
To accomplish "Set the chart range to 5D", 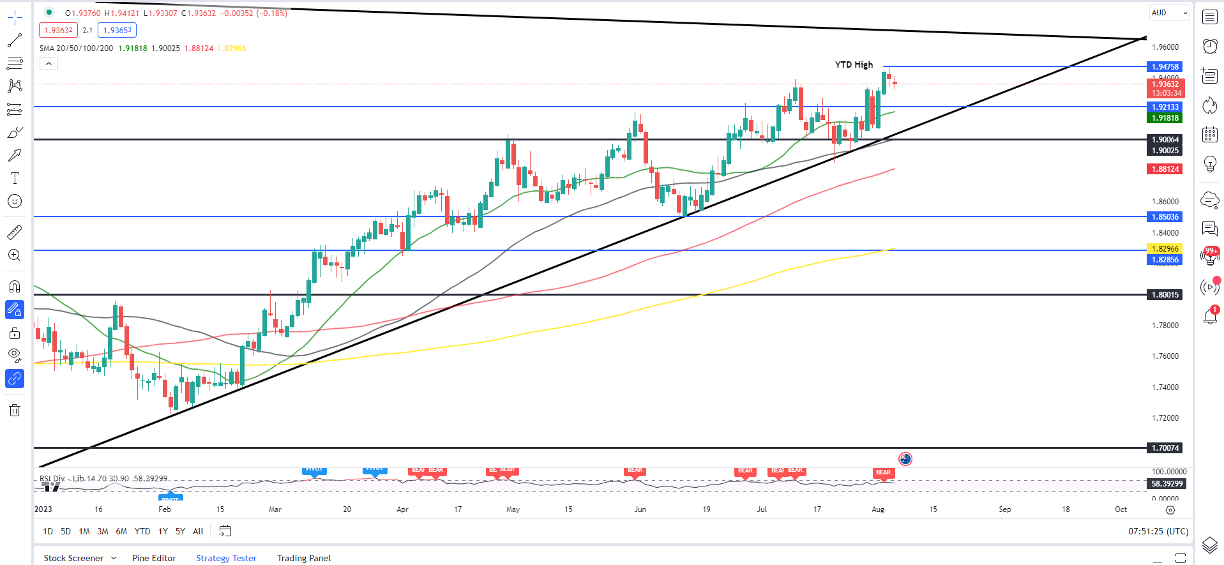I will click(66, 531).
